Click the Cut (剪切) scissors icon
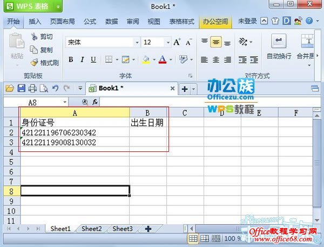The height and width of the screenshot is (247, 324). click(34, 37)
